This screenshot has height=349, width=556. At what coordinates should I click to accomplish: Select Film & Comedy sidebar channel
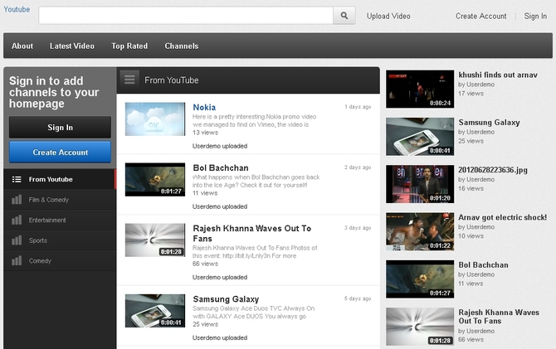click(x=60, y=200)
